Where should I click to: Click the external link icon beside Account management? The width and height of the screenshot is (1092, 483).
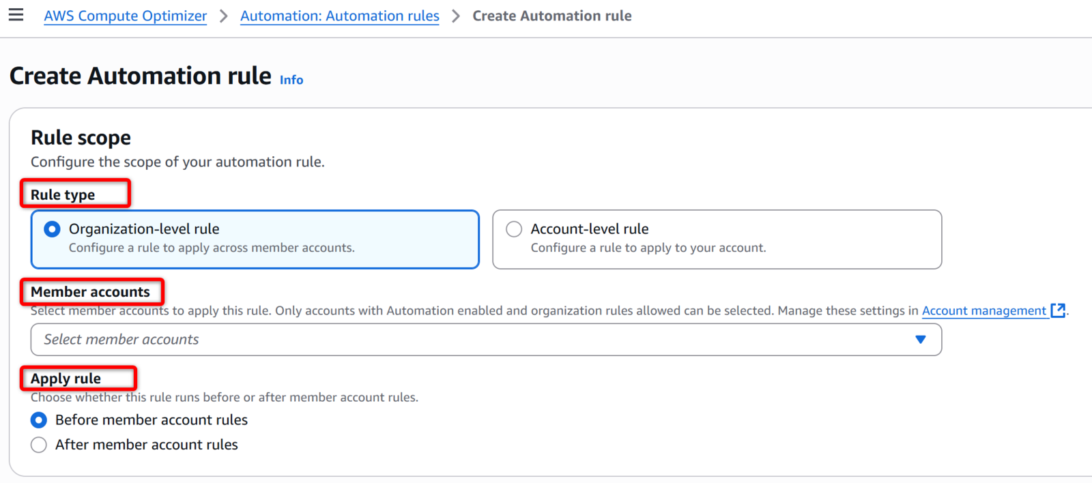1058,310
